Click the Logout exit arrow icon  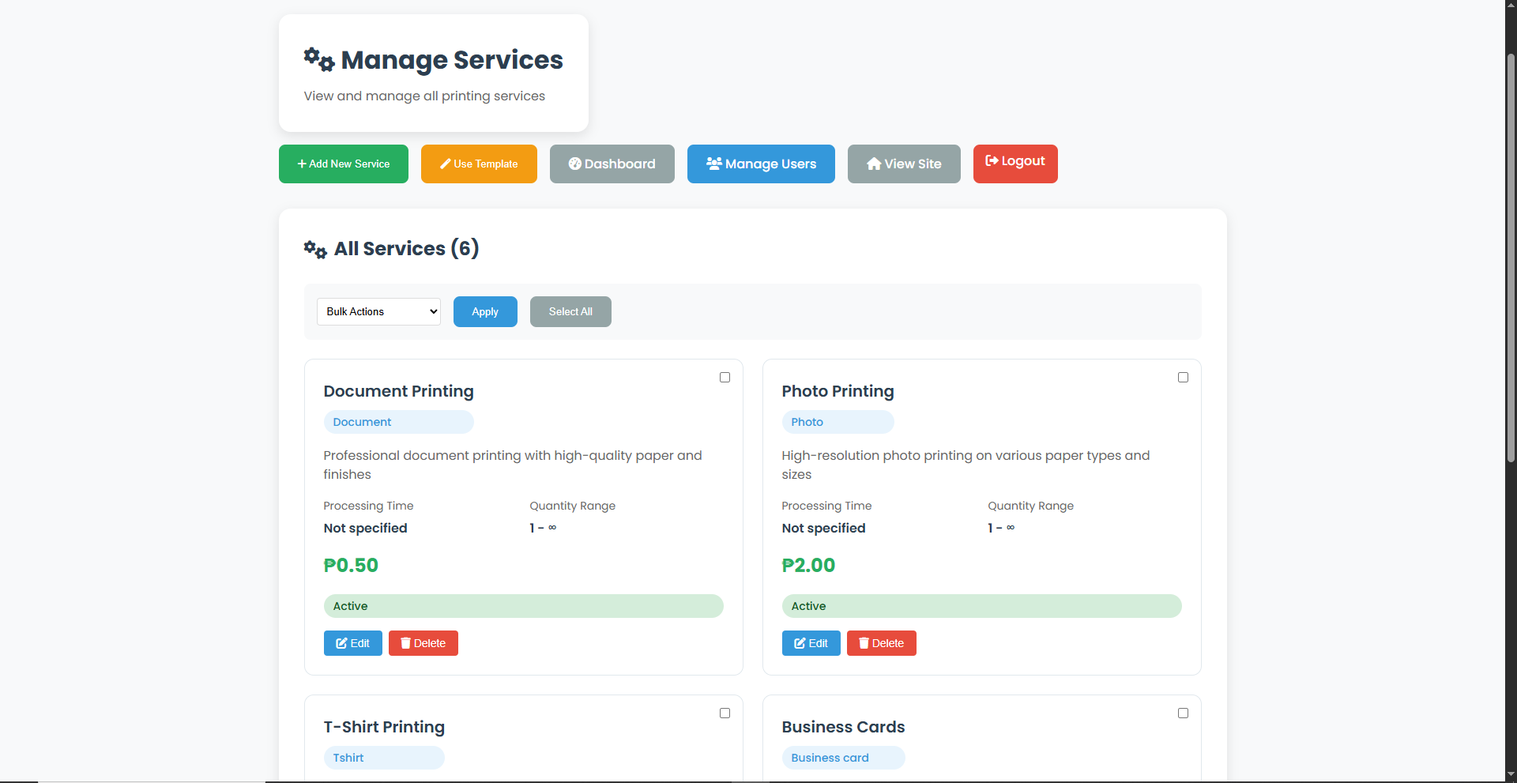click(x=992, y=161)
